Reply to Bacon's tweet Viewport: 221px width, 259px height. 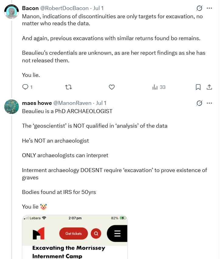tap(27, 87)
